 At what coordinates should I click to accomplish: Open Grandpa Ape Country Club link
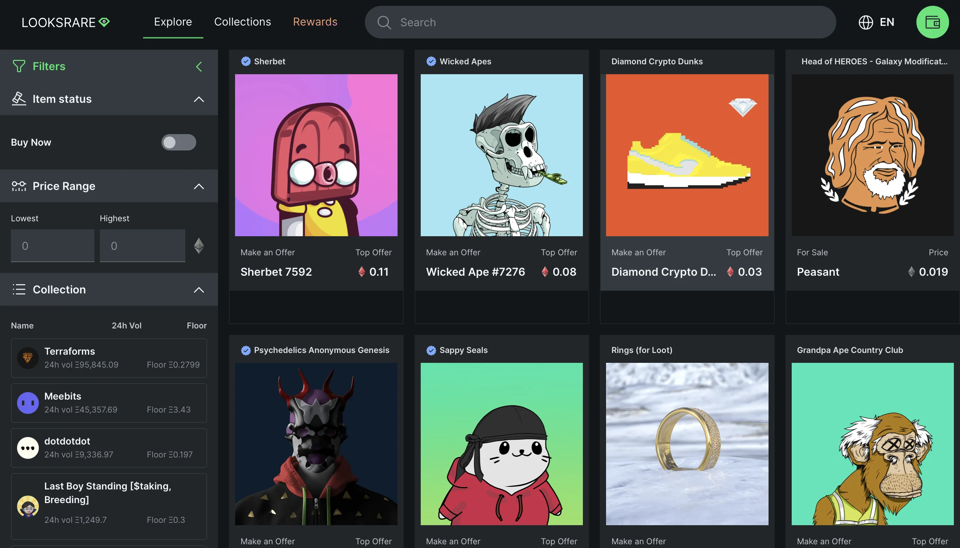click(850, 350)
